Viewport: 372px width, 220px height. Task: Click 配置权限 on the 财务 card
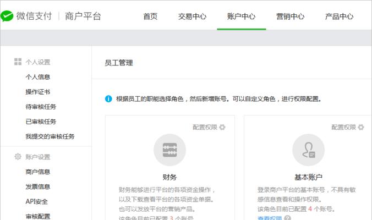(205, 127)
